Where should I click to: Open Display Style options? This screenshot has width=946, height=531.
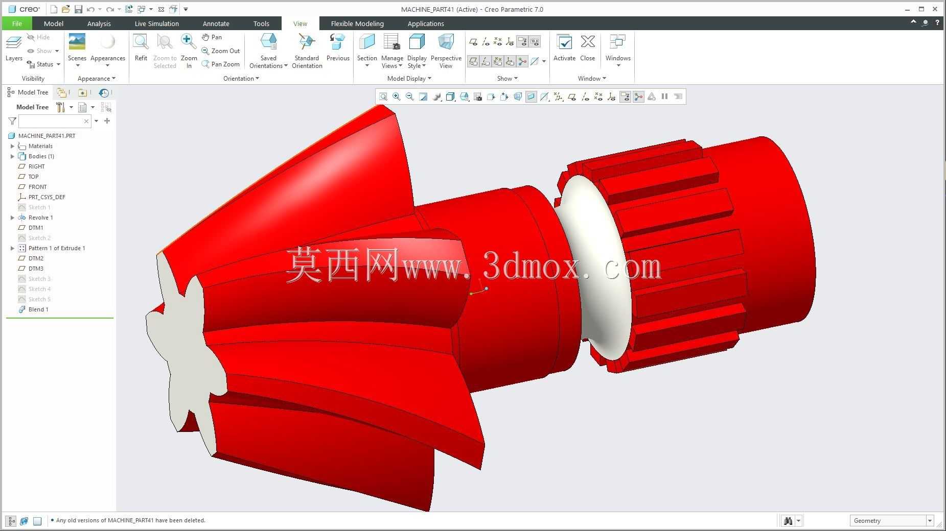click(x=417, y=51)
